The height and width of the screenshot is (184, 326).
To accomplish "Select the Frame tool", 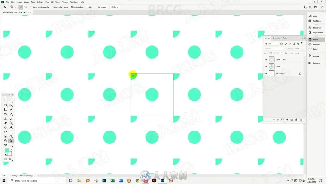I will coord(5,145).
